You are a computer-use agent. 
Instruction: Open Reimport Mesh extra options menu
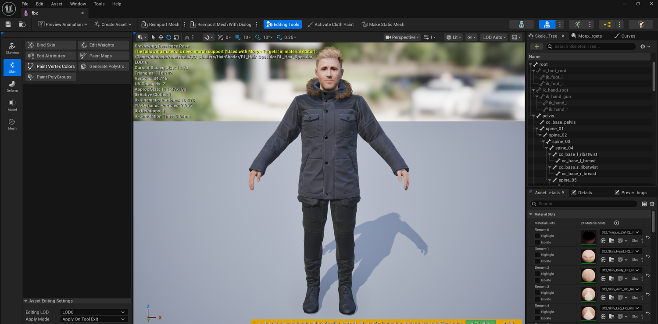(x=185, y=25)
